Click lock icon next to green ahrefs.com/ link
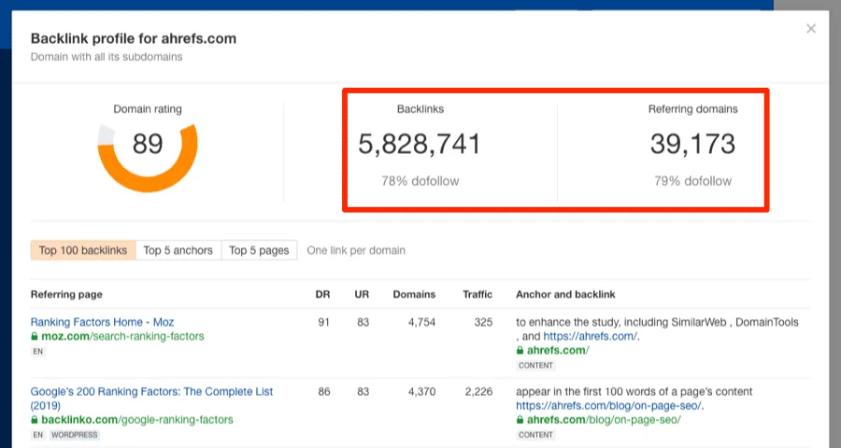The image size is (841, 448). point(520,351)
